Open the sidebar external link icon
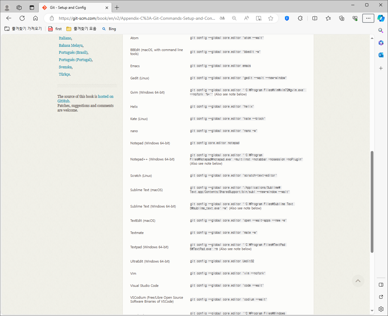The image size is (388, 316). pyautogui.click(x=381, y=297)
